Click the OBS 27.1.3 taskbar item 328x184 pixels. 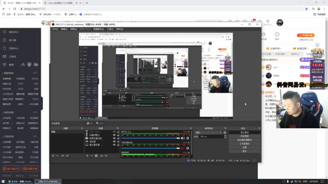[x=48, y=182]
